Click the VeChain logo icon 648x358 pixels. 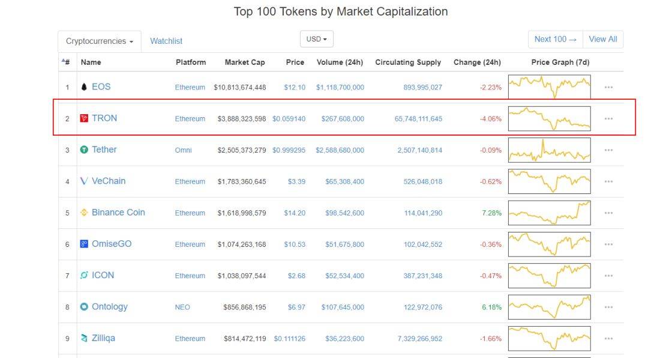[x=84, y=181]
